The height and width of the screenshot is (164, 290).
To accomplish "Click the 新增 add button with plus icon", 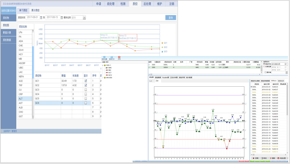I will [x=255, y=158].
